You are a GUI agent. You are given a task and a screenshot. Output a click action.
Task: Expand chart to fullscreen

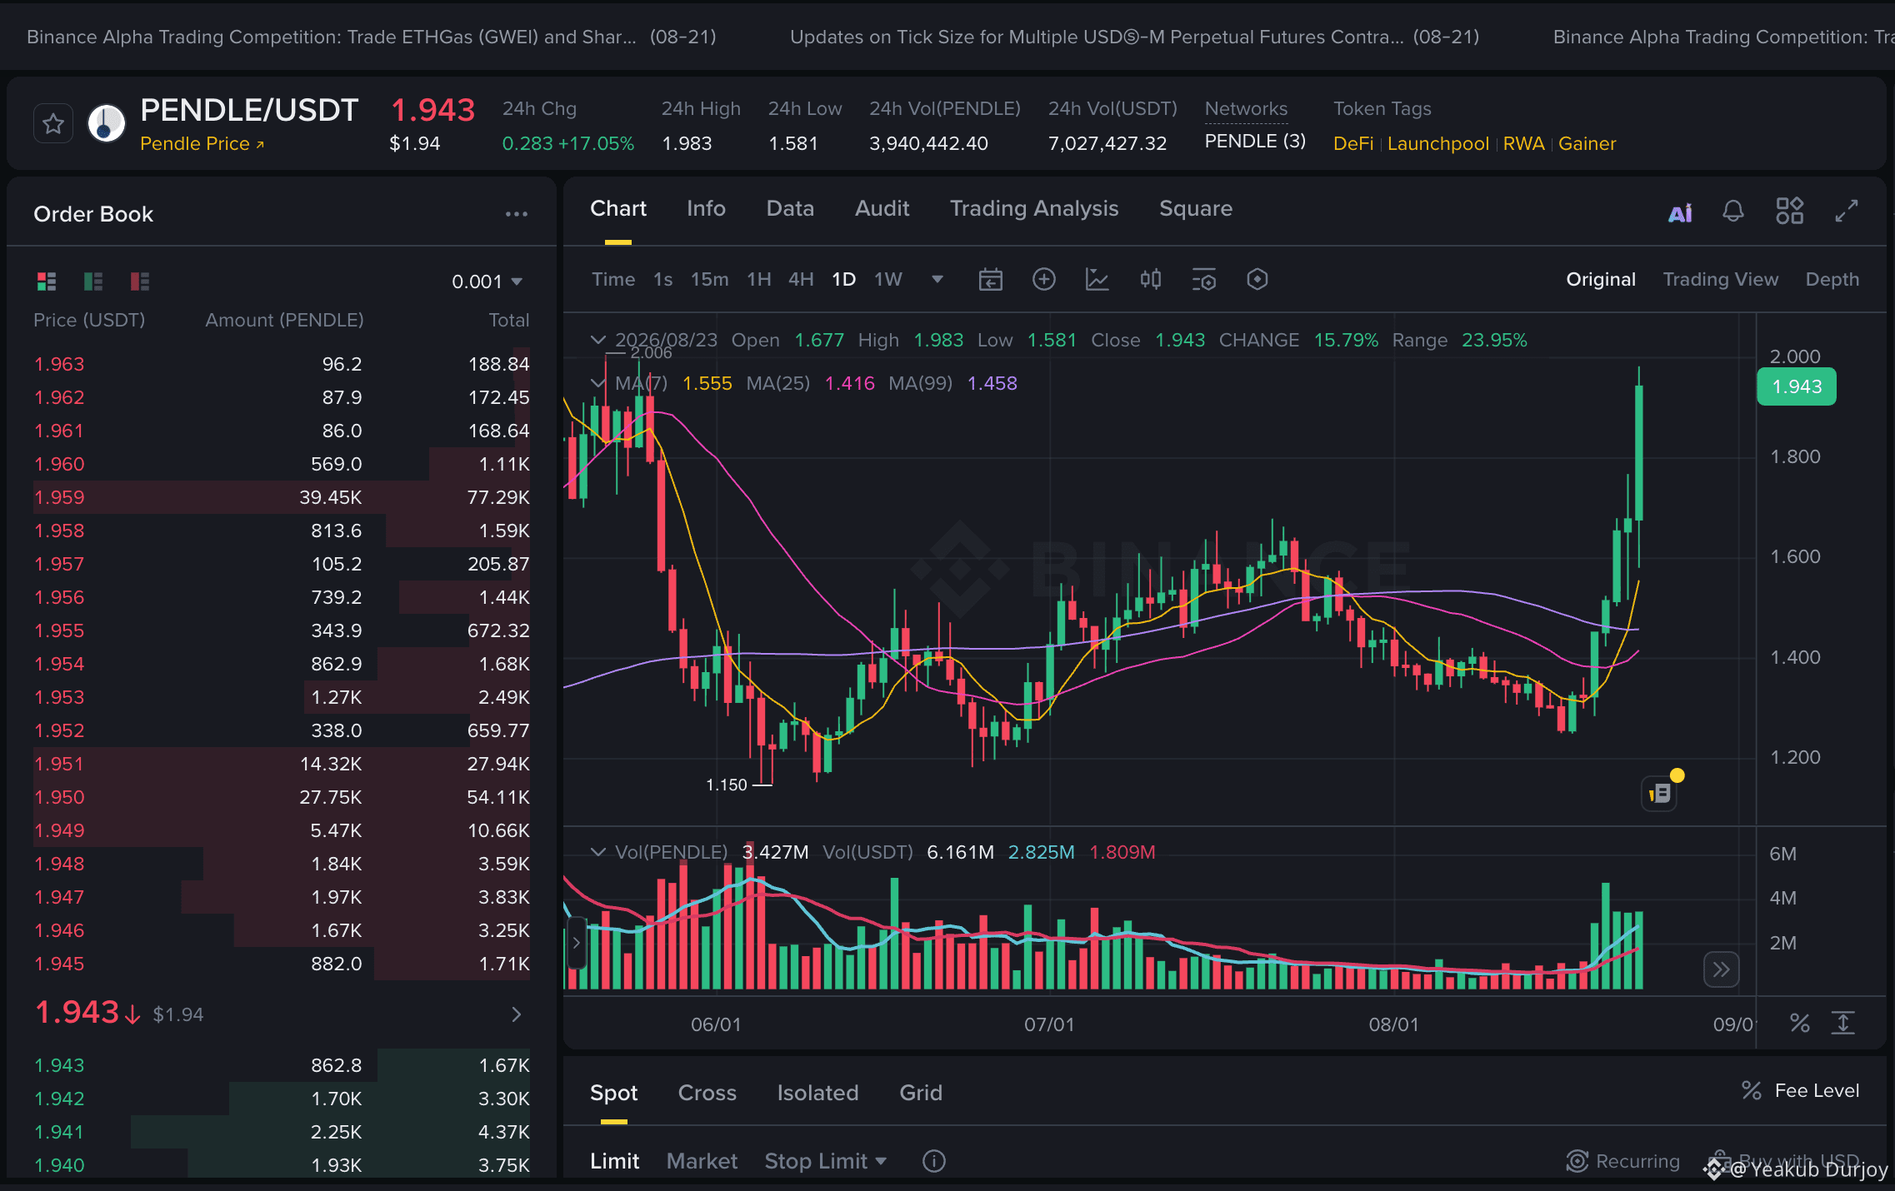pyautogui.click(x=1847, y=211)
